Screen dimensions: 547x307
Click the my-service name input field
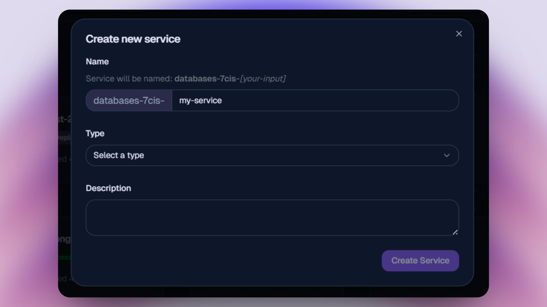[x=315, y=100]
